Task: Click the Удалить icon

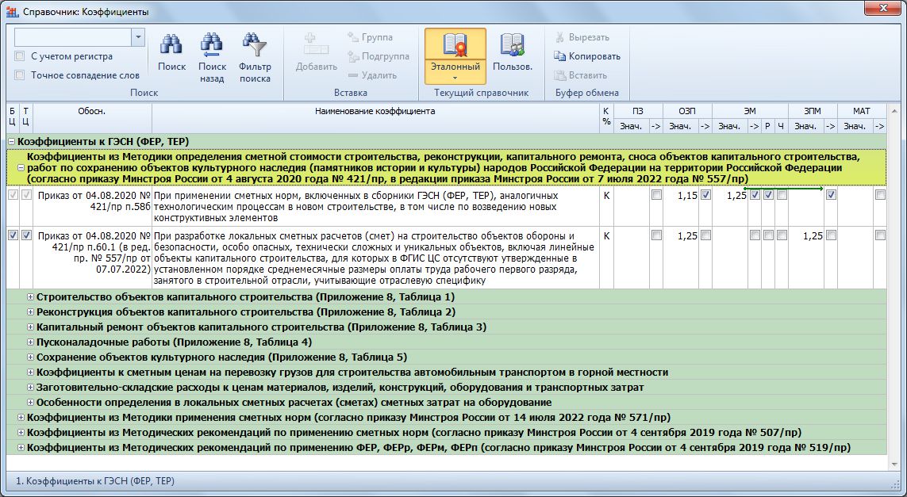Action: pyautogui.click(x=353, y=75)
